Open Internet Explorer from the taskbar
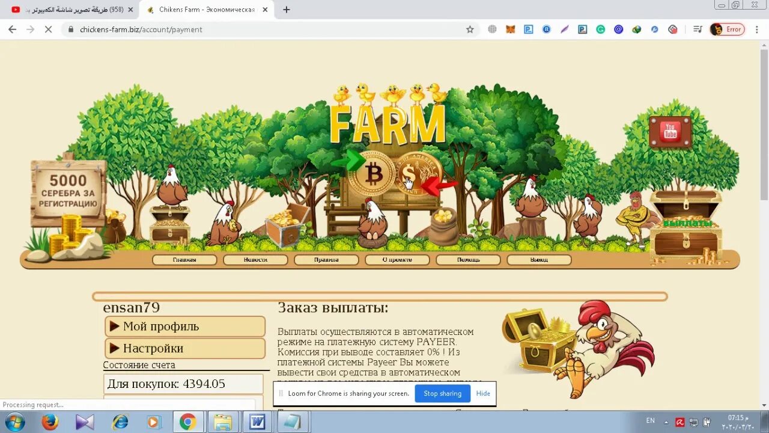 pos(120,422)
